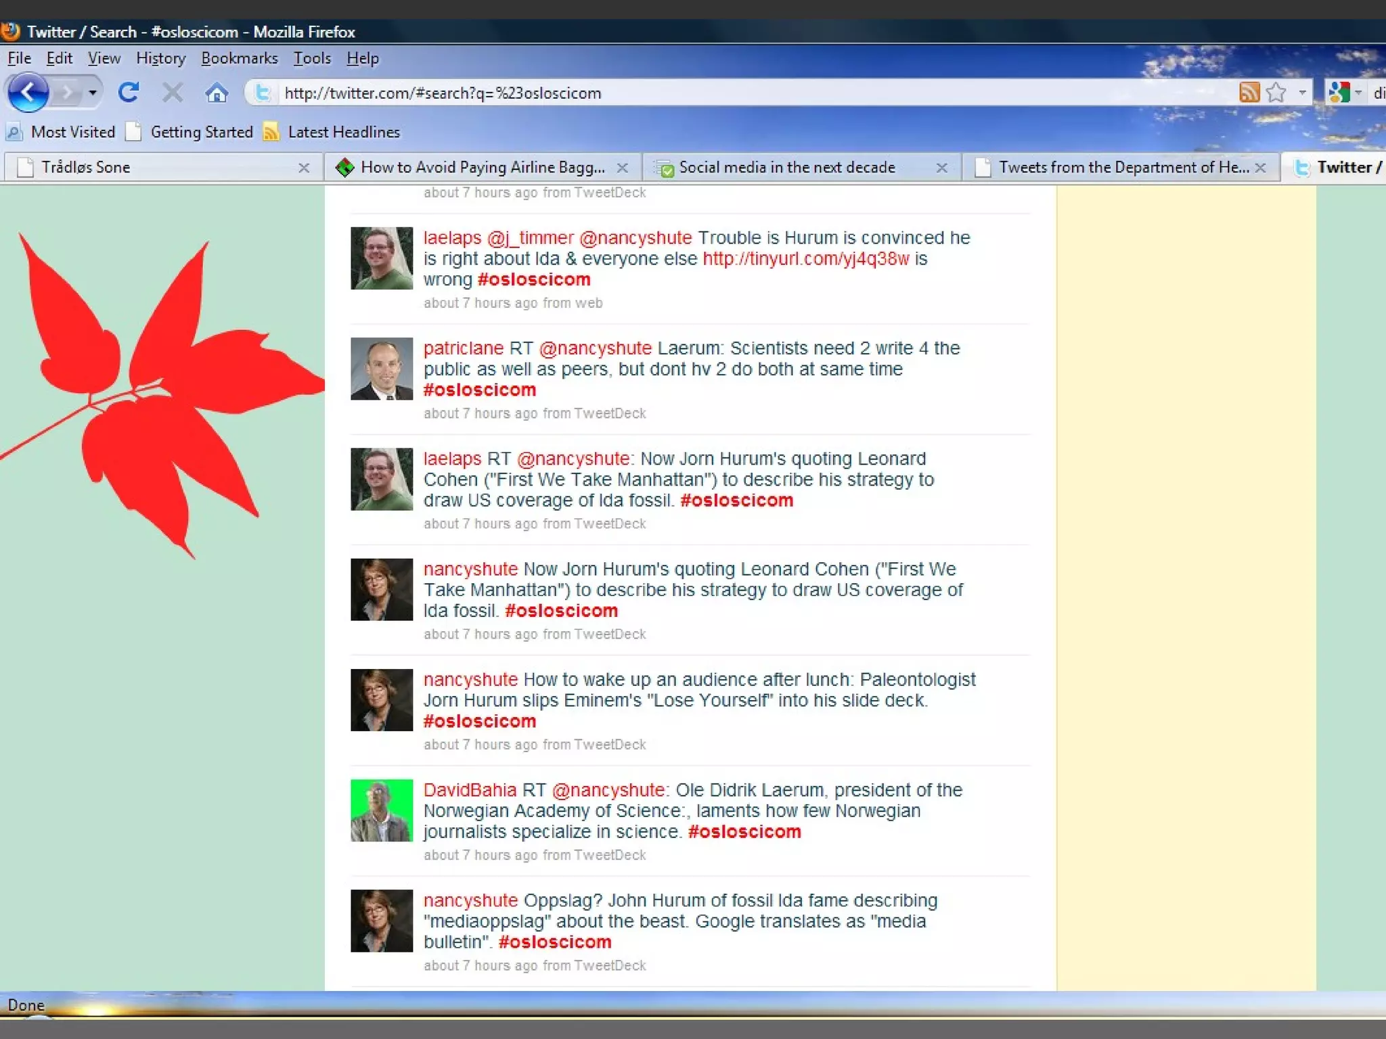Image resolution: width=1386 pixels, height=1039 pixels.
Task: Open the Bookmarks menu
Action: 239,58
